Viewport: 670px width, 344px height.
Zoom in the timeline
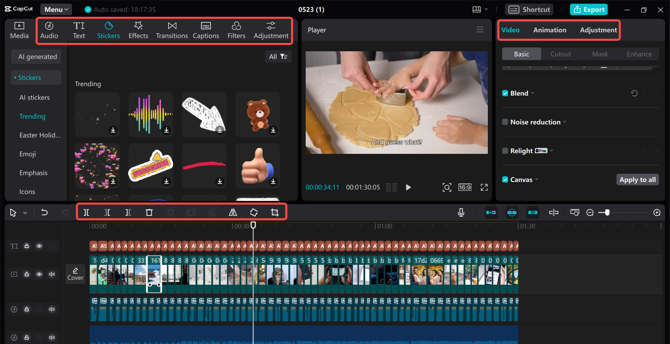(657, 213)
